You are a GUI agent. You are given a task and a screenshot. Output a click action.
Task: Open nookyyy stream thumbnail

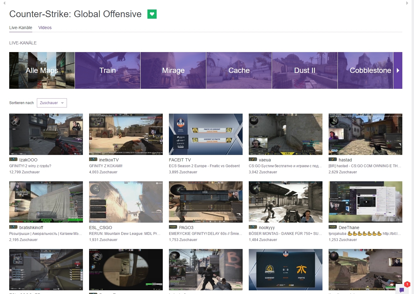pos(286,202)
